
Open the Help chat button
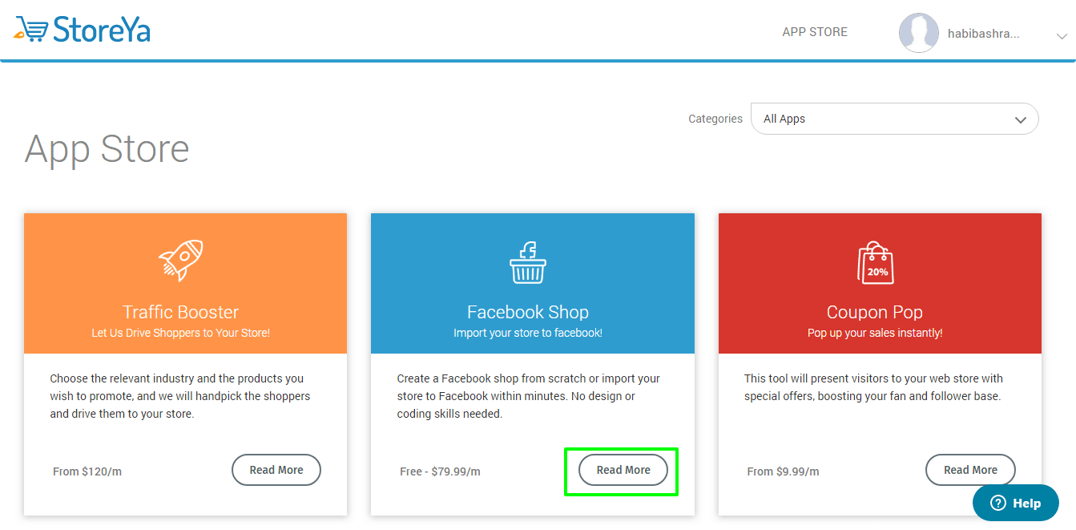coord(1016,504)
